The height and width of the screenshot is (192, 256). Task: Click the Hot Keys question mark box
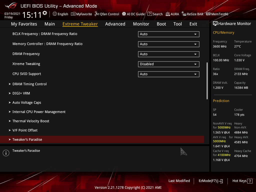250,181
